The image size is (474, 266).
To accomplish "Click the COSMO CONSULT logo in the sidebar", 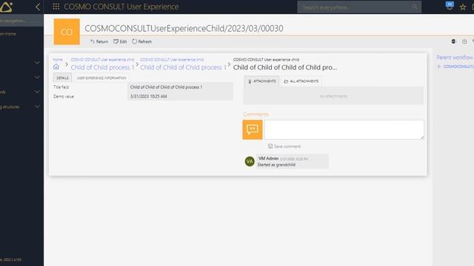I will click(x=6, y=7).
